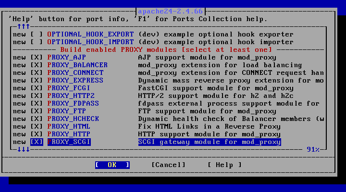Image resolution: width=346 pixels, height=192 pixels.
Task: Toggle the PROXY_BALANCER checkbox
Action: tap(37, 65)
